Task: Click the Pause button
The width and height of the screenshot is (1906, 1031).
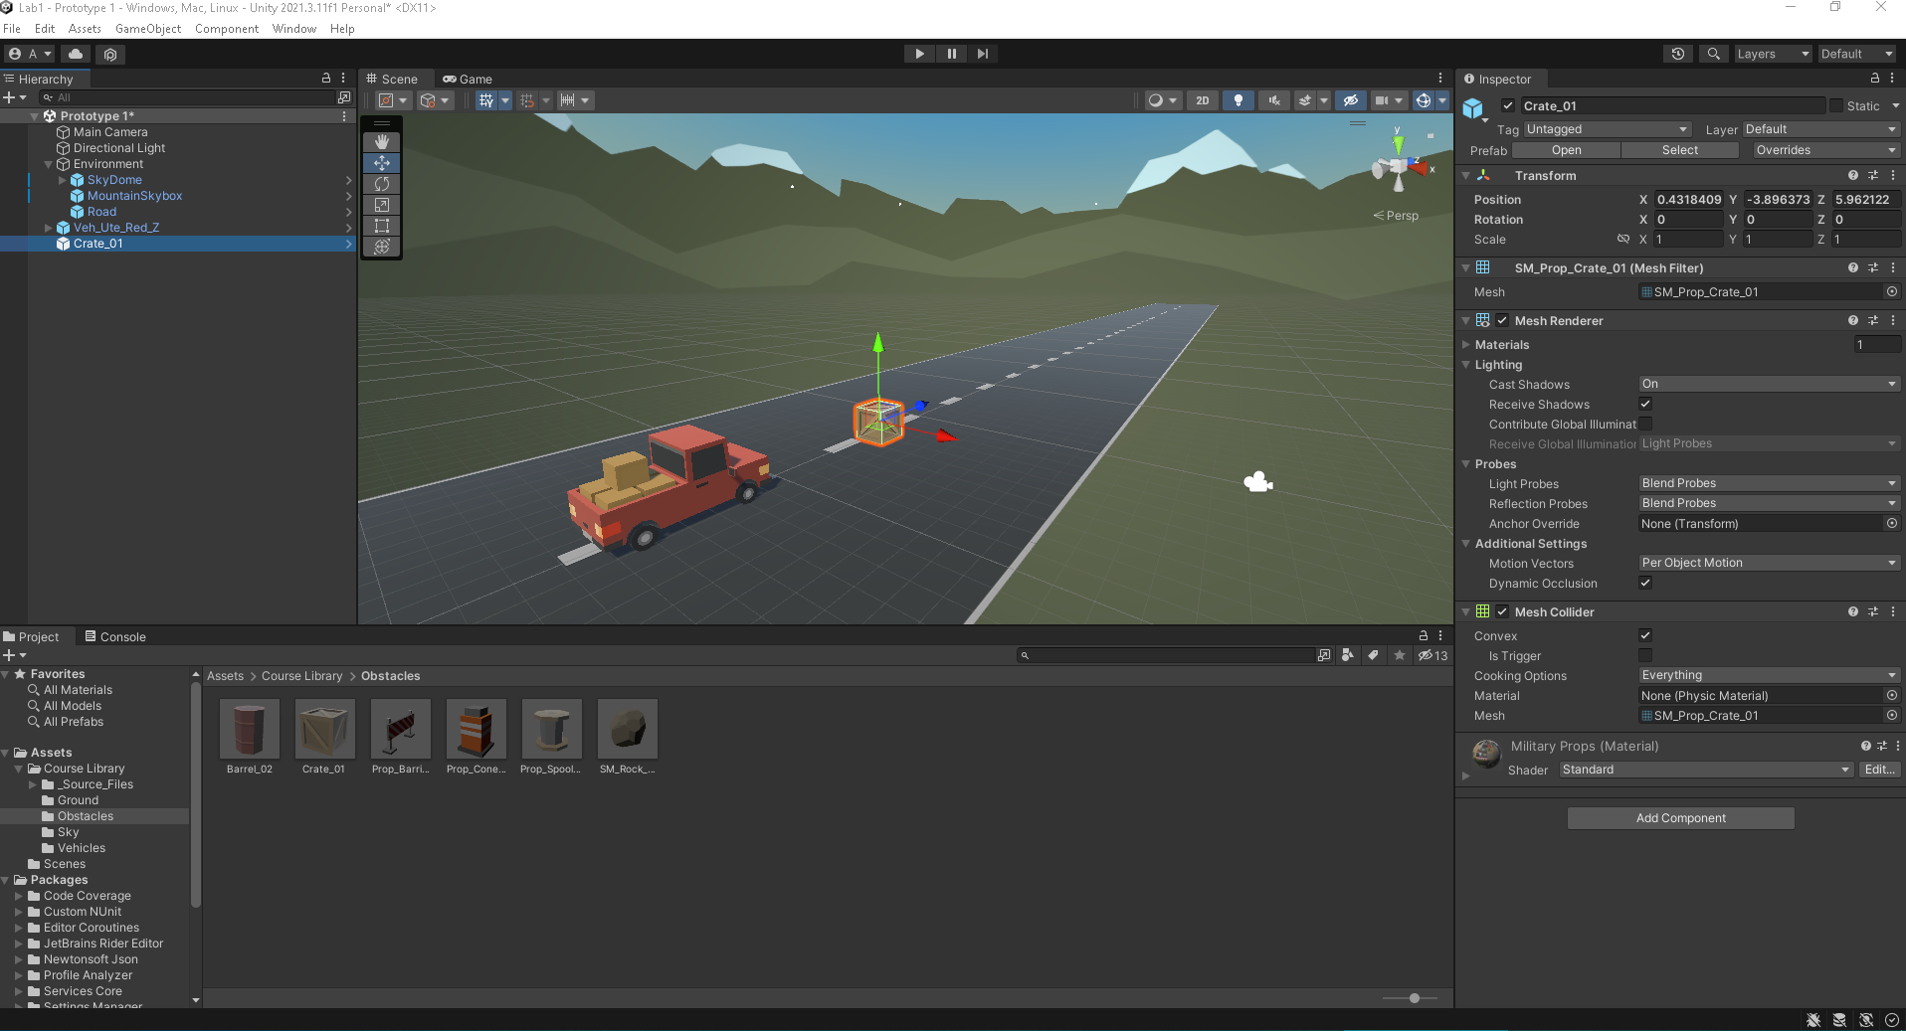Action: point(951,54)
